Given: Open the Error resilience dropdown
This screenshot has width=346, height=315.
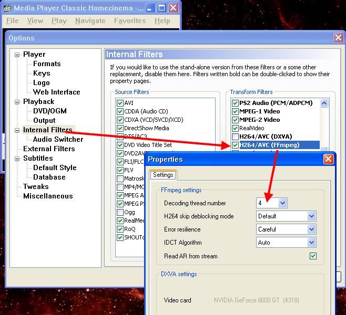Looking at the screenshot, I should coord(312,229).
